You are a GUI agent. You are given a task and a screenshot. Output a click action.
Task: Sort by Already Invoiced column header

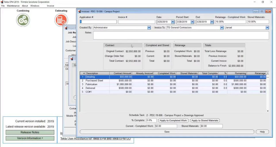(x=143, y=73)
